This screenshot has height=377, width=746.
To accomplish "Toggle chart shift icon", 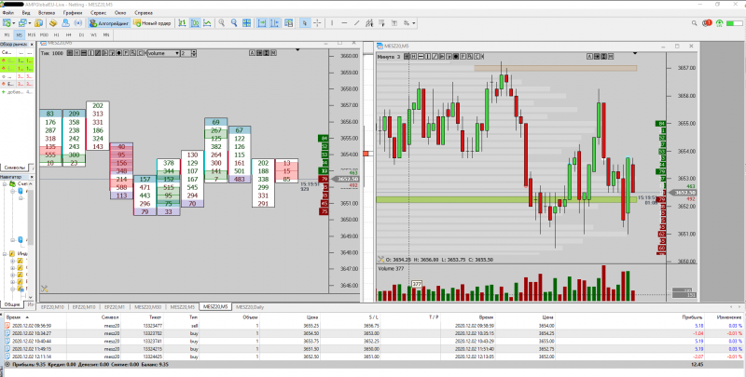I will [x=274, y=22].
